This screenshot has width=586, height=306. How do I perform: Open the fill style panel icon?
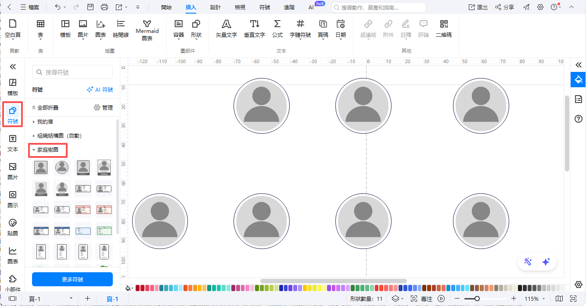[x=579, y=79]
